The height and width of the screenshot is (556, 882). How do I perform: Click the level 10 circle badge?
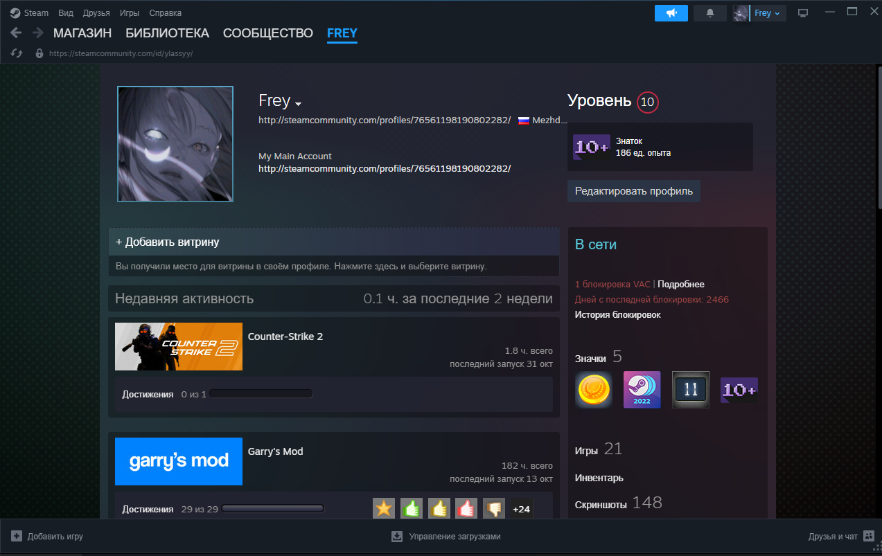647,102
